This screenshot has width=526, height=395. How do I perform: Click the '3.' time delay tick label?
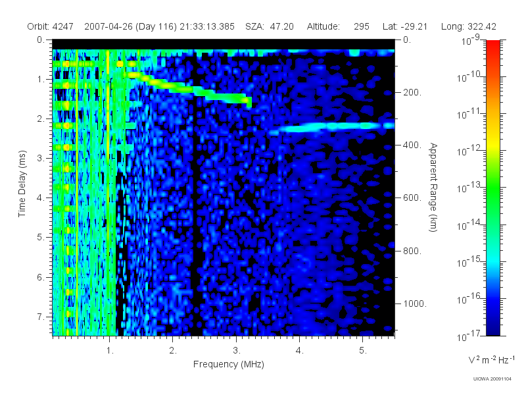point(41,158)
